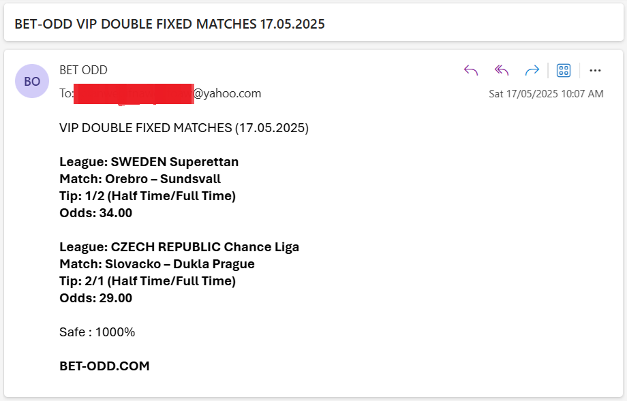Click the League: CZECH REPUBLIC Chance Liga line

(x=179, y=247)
